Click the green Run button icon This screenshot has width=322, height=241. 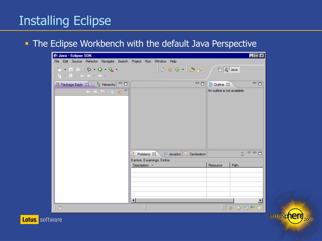(x=100, y=70)
